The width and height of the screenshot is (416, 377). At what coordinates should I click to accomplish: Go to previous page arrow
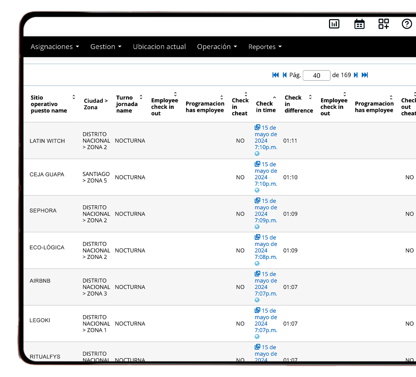click(x=284, y=75)
